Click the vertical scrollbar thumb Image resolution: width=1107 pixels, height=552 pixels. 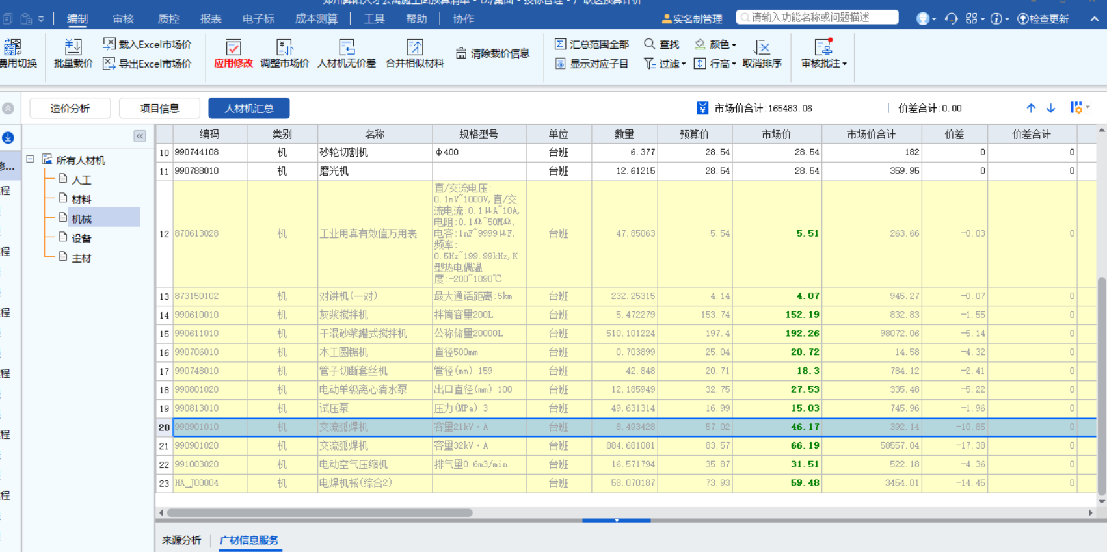tap(1101, 386)
